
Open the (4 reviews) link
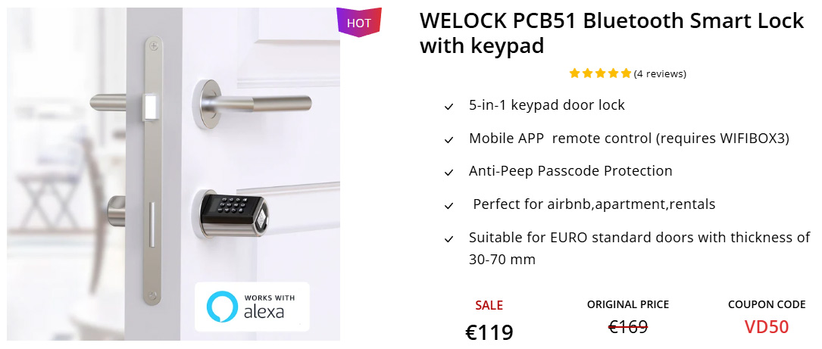click(x=660, y=74)
